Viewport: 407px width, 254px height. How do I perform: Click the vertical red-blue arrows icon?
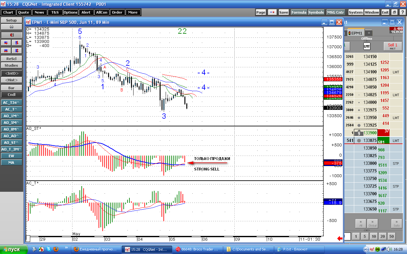point(17,43)
